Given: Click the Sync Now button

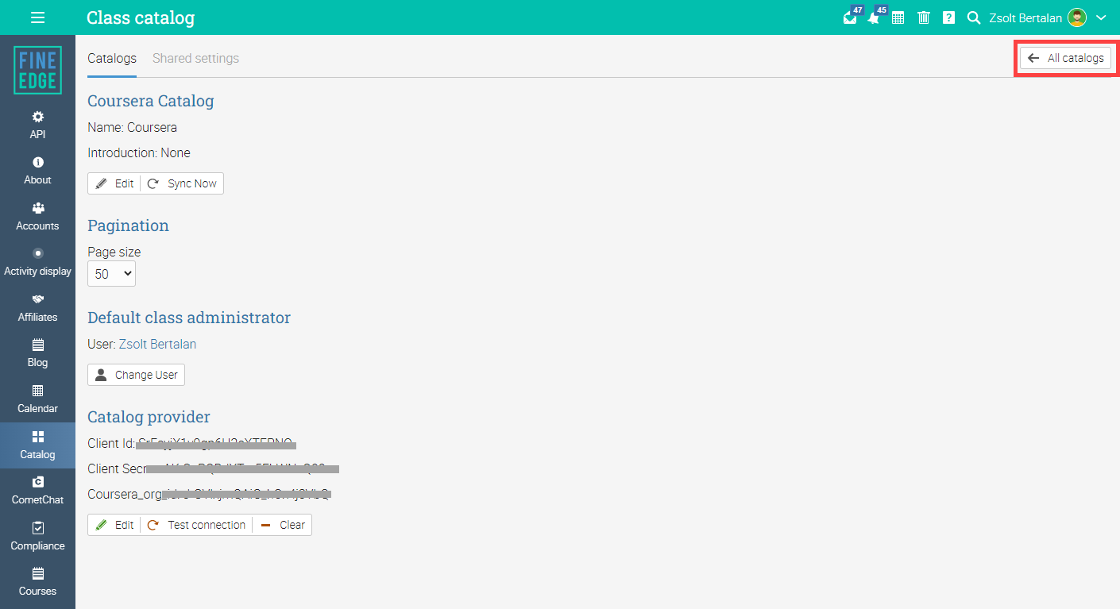Looking at the screenshot, I should point(182,183).
